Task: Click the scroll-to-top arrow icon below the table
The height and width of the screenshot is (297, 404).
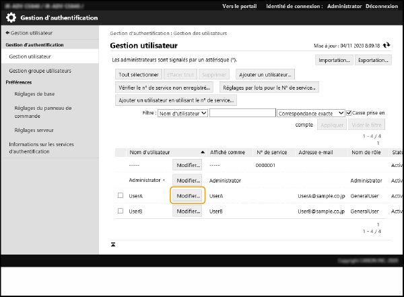Action: [113, 243]
